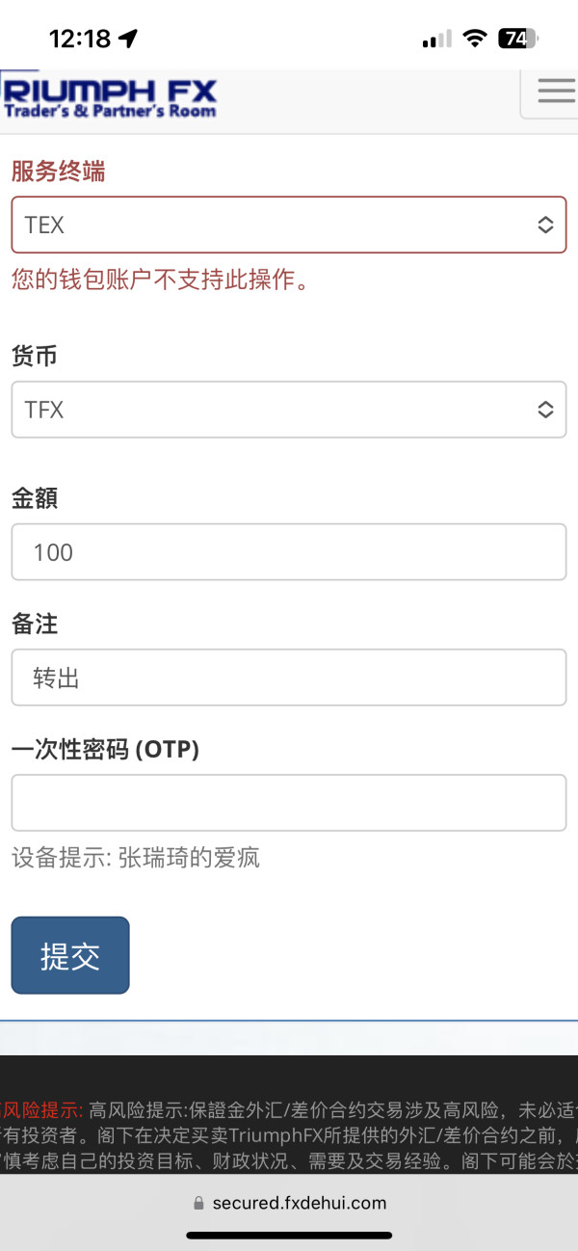Tap the battery indicator showing 74
The image size is (578, 1251).
(x=518, y=39)
